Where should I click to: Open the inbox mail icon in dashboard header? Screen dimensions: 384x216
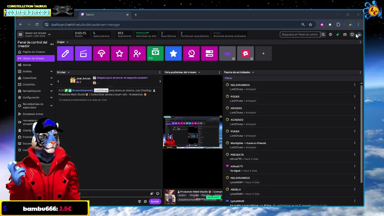345,34
